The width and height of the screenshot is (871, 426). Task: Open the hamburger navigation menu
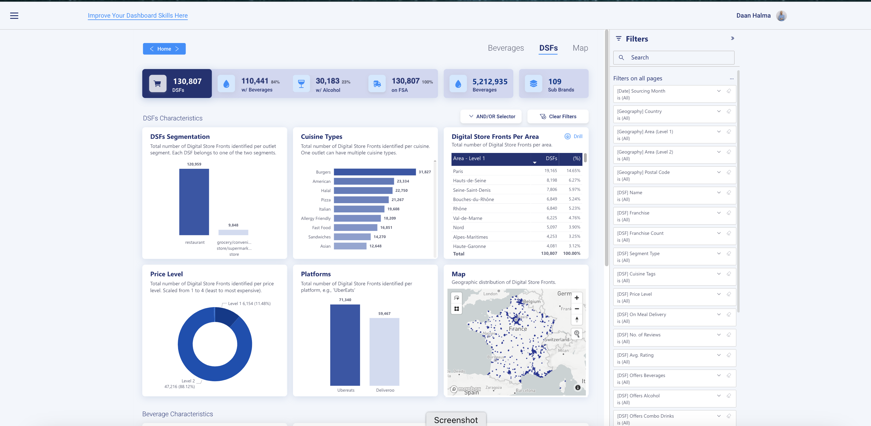pos(14,16)
